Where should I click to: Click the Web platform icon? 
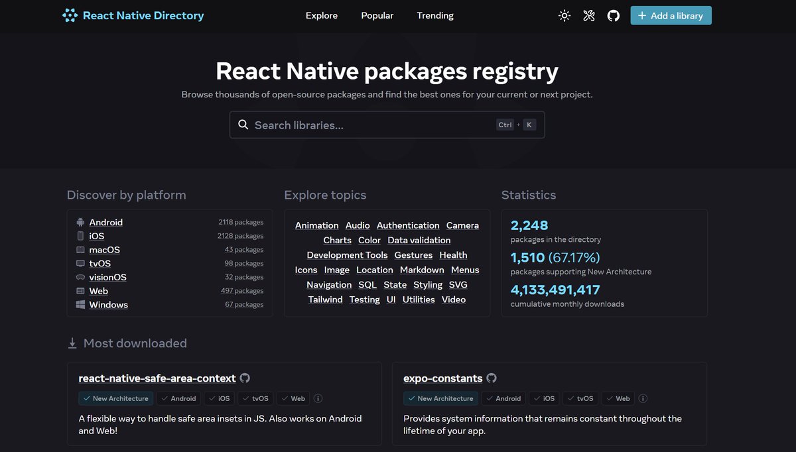point(80,291)
